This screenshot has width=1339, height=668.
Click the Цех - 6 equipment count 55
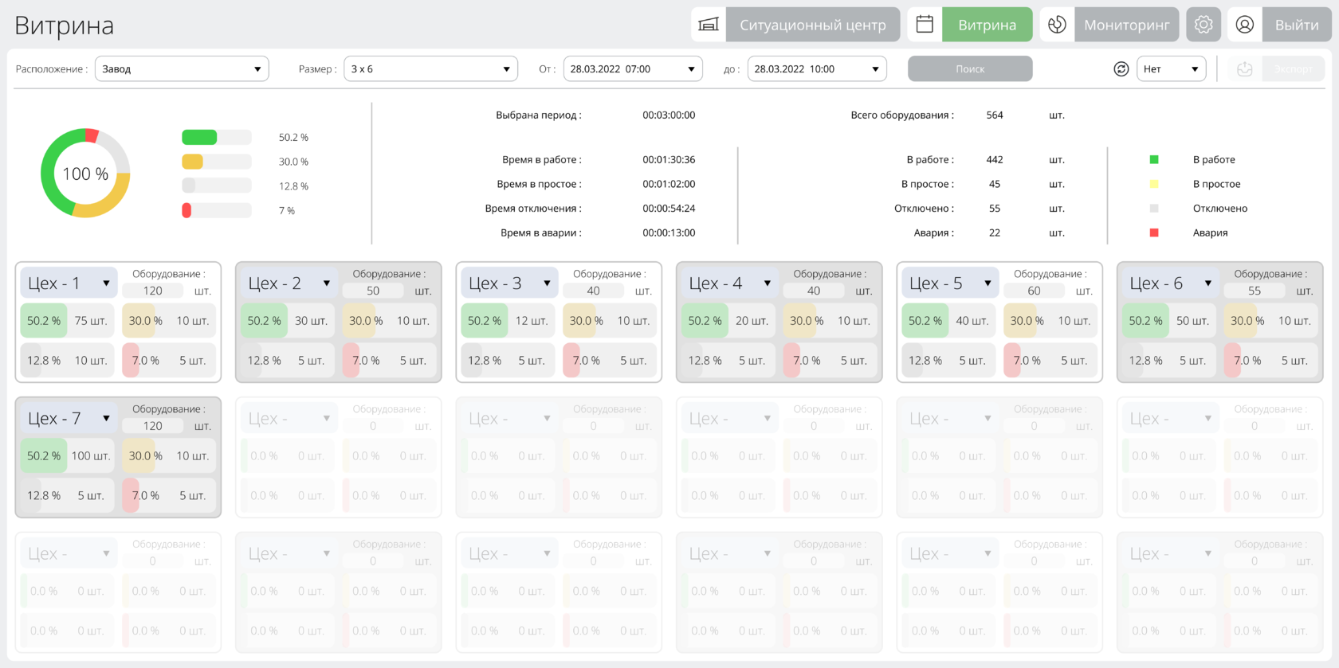point(1255,291)
